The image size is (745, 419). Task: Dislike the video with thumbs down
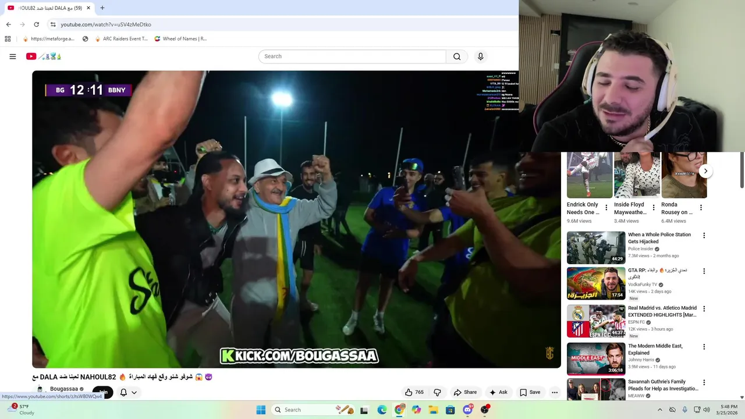437,392
